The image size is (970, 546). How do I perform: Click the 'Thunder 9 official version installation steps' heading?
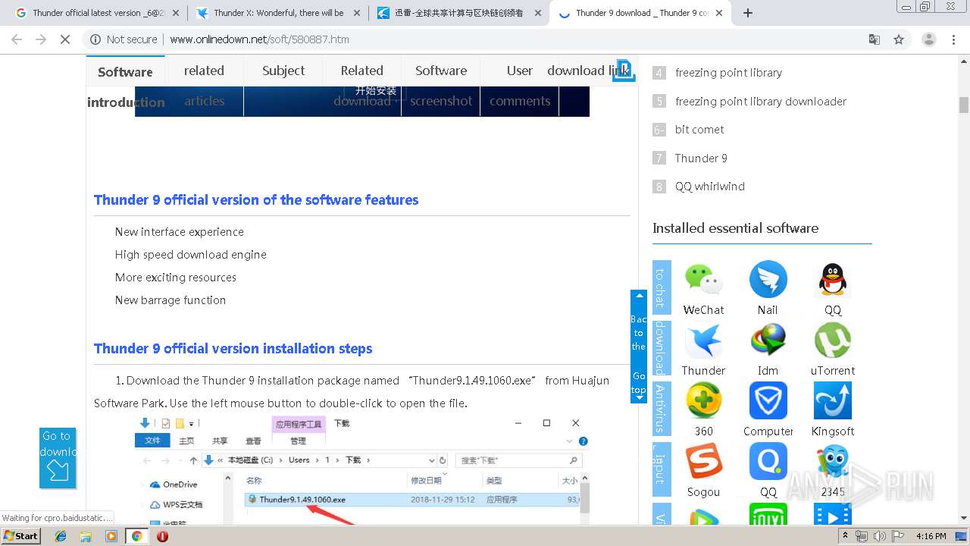click(x=233, y=349)
